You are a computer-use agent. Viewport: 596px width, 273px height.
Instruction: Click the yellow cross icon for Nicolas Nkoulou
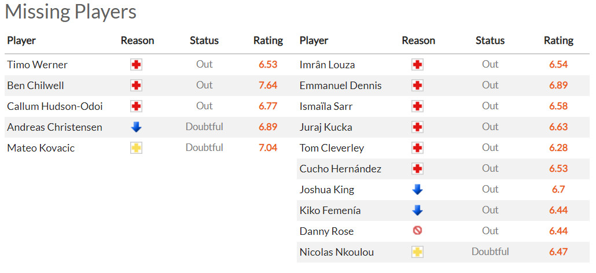point(417,252)
